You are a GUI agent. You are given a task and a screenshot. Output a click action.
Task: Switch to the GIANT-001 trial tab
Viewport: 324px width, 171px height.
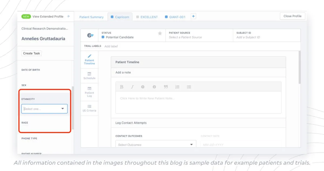[x=175, y=17]
